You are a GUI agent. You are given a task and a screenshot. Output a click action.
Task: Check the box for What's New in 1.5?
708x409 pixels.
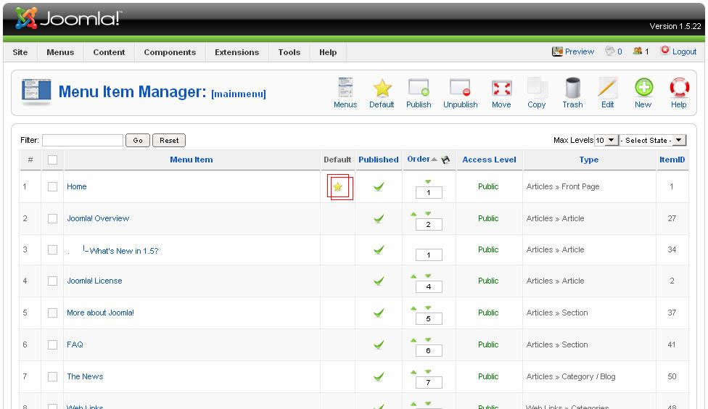52,249
